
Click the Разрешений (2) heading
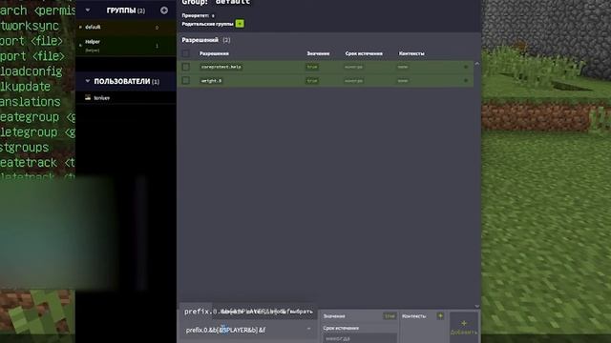(206, 40)
